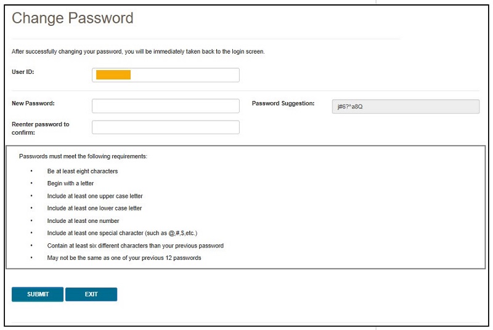Click the Change Password heading
The height and width of the screenshot is (330, 493).
tap(73, 18)
